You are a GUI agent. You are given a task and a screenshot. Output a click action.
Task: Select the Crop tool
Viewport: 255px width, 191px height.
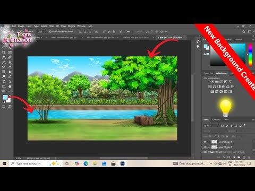(4, 52)
